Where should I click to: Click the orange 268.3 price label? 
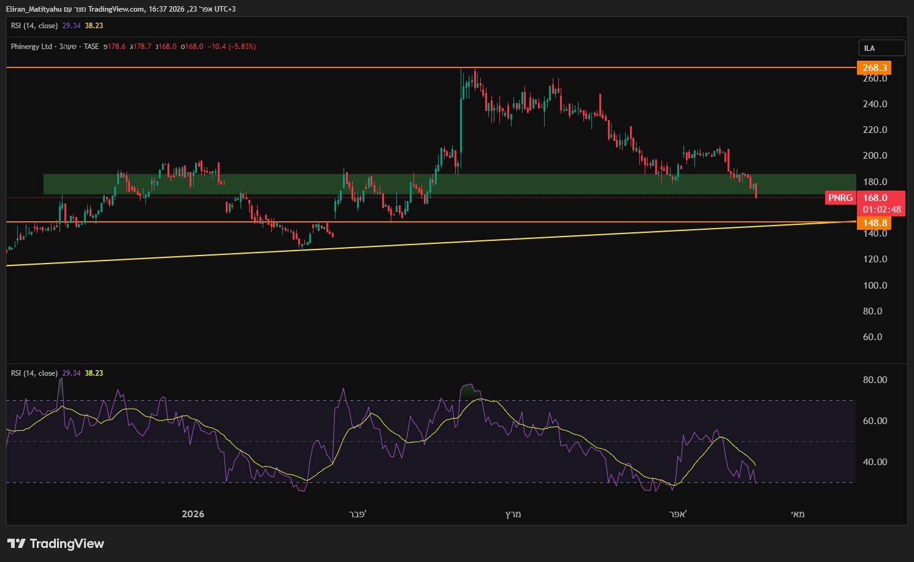[x=874, y=68]
